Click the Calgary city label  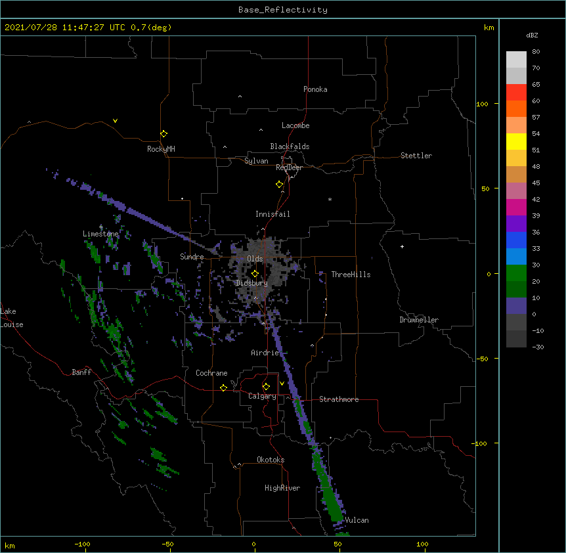262,396
